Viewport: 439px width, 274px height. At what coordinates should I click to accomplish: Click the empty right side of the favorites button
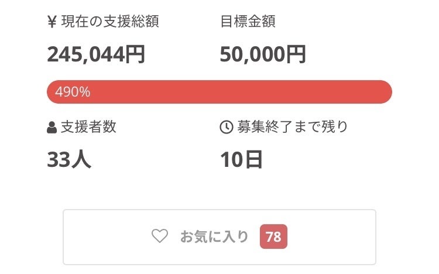click(334, 237)
